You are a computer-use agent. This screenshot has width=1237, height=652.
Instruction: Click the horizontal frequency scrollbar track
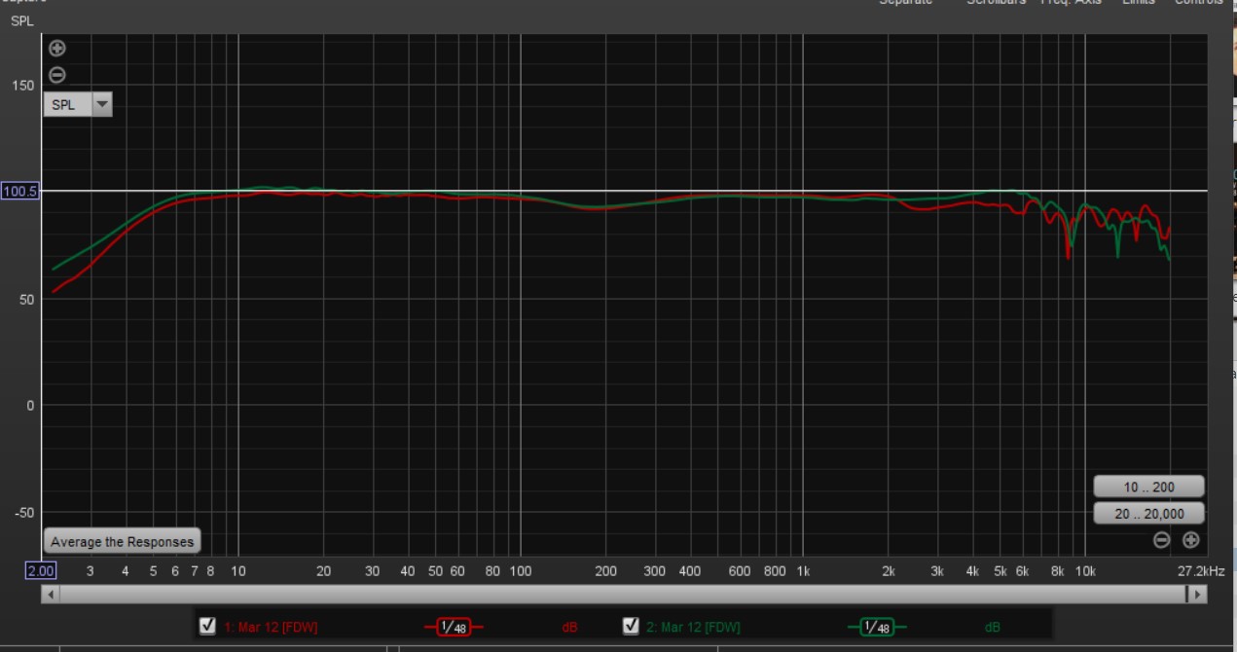point(623,594)
